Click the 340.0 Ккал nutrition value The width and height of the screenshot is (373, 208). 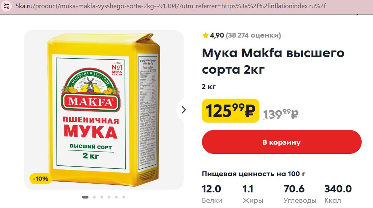click(338, 194)
